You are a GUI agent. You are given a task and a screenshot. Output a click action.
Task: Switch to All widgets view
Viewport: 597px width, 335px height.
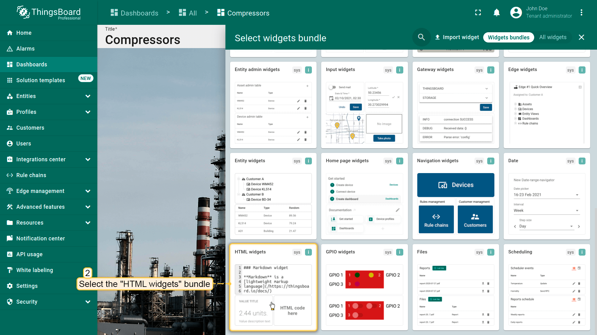point(553,38)
